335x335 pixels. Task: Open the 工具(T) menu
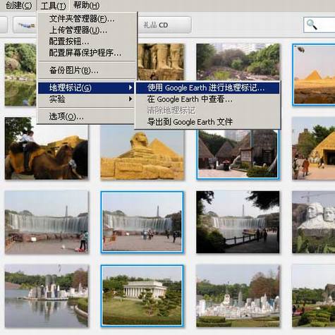coord(53,6)
